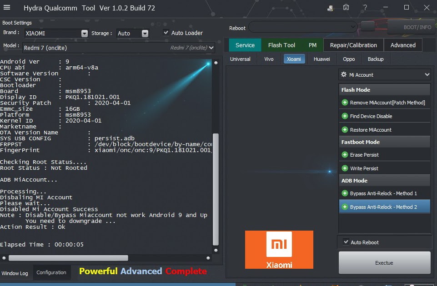Click the Exectue button

384,263
